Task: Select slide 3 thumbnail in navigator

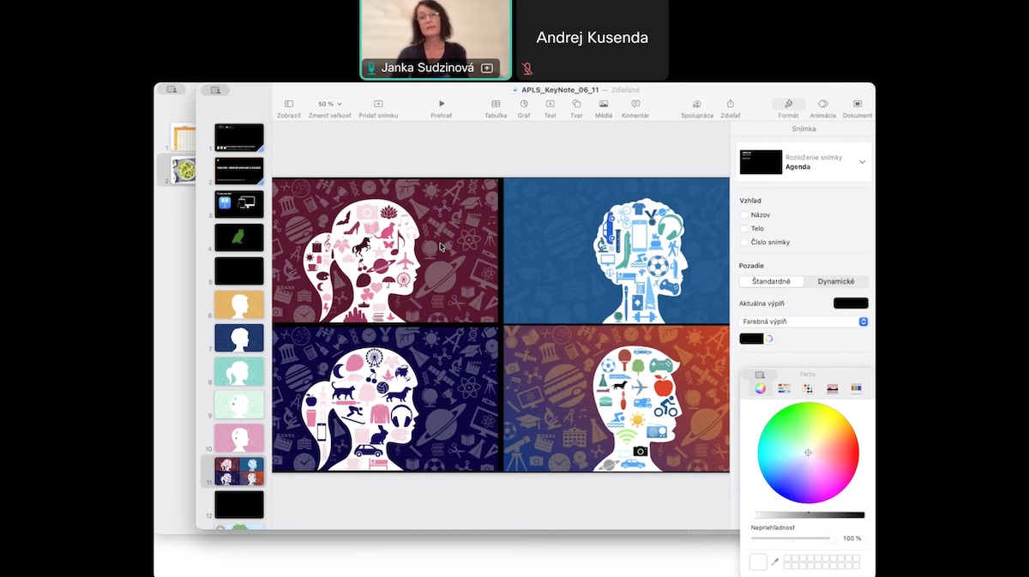Action: click(x=239, y=204)
